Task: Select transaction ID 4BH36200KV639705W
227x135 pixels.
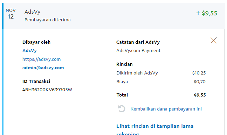Action: [x=47, y=90]
